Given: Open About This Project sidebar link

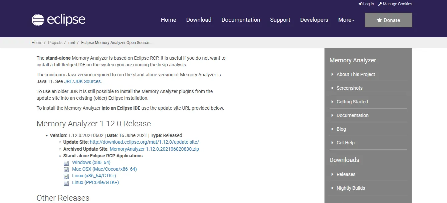Looking at the screenshot, I should tap(356, 74).
